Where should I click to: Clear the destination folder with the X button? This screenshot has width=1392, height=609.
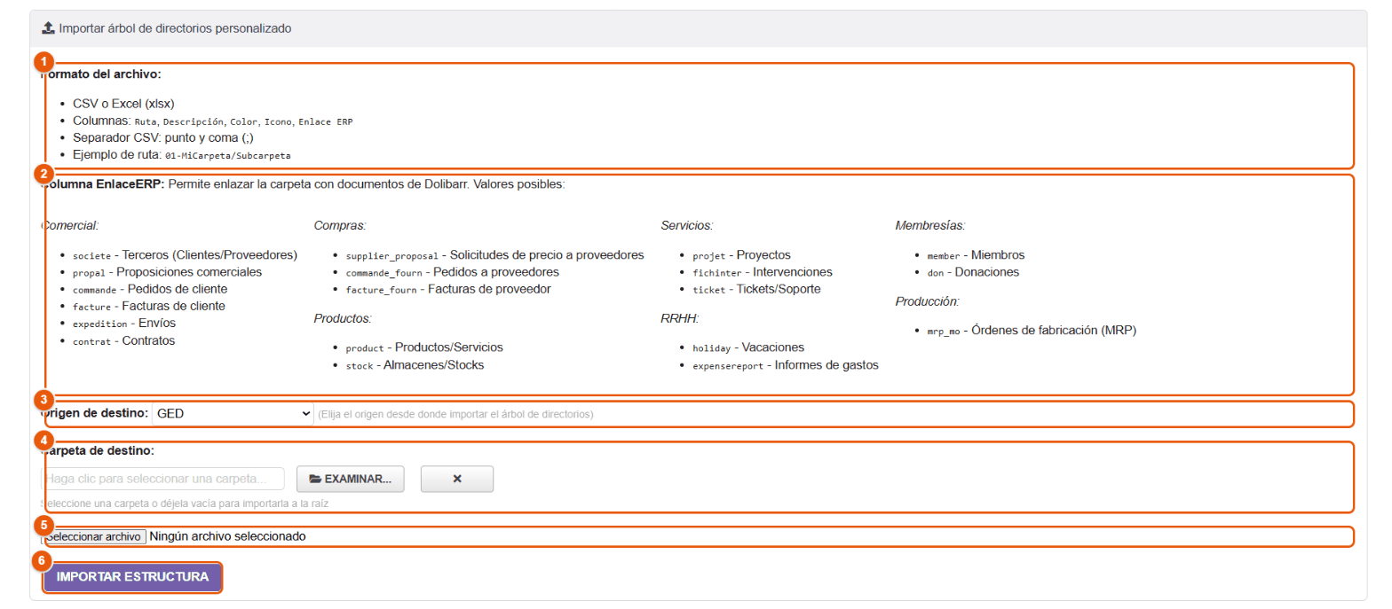[x=457, y=479]
